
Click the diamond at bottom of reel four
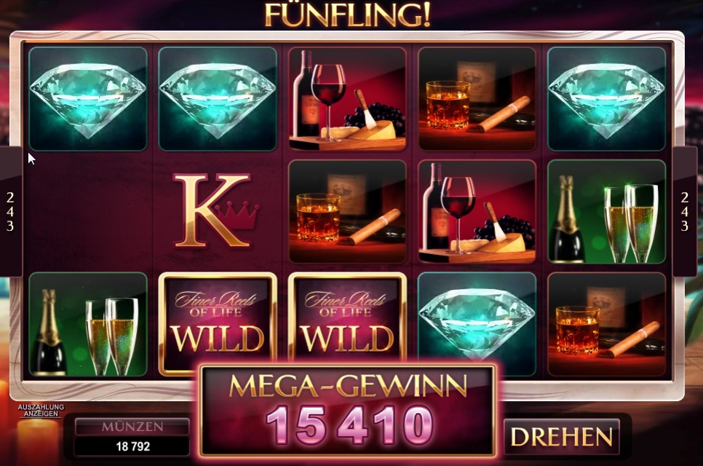pyautogui.click(x=477, y=318)
